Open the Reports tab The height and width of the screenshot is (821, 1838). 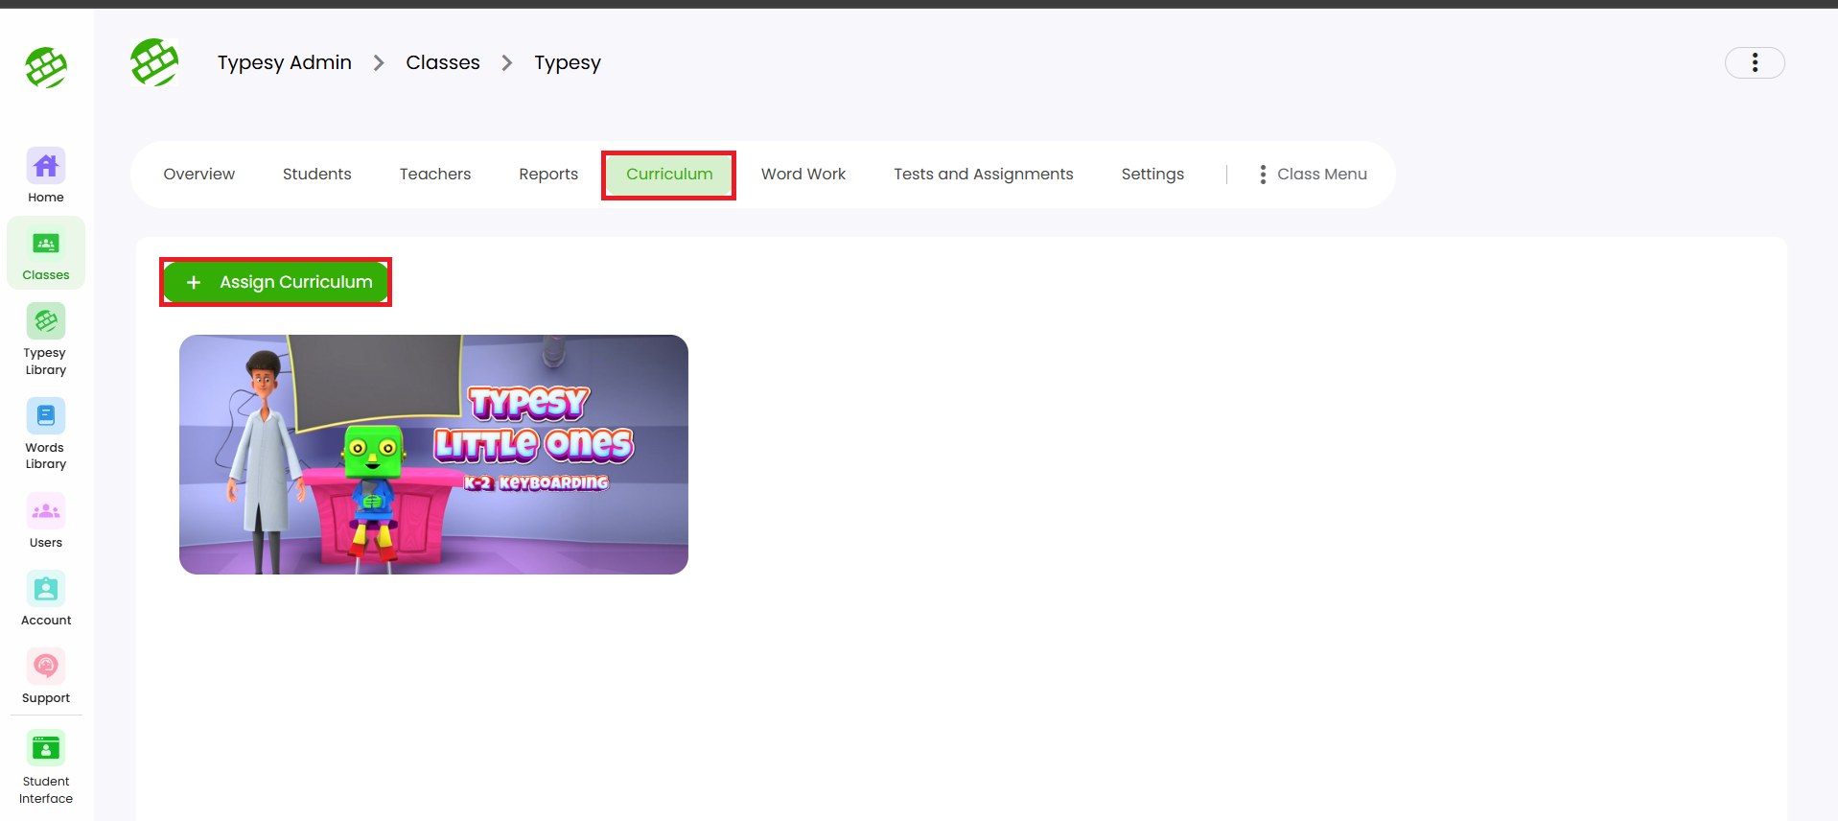[x=548, y=175]
